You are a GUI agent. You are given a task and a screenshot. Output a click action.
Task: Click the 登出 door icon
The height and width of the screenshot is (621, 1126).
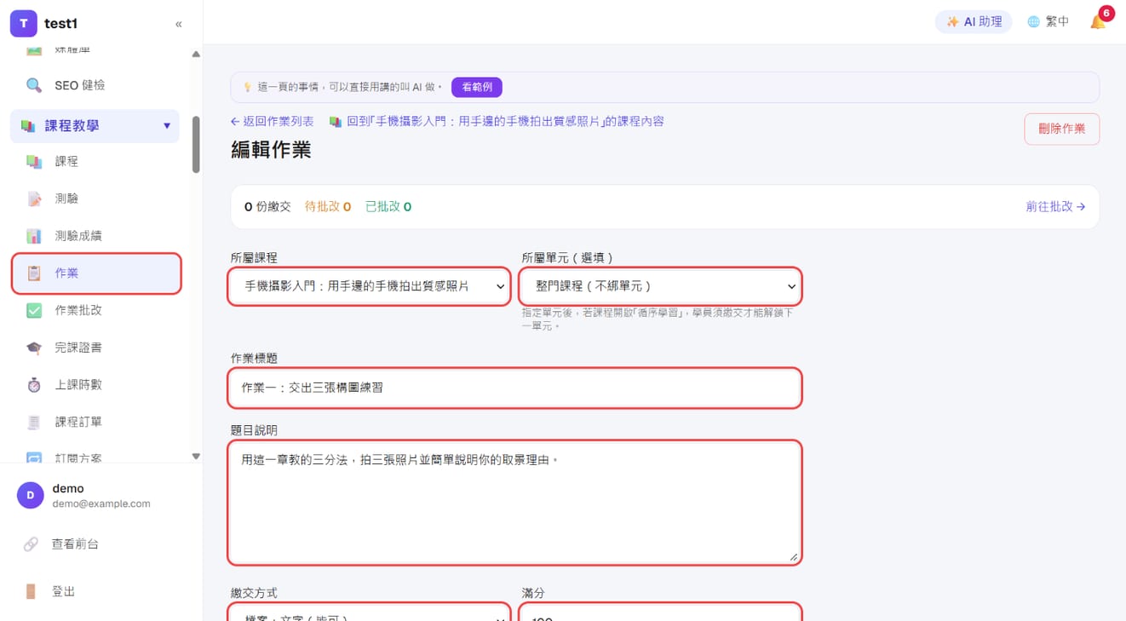31,591
